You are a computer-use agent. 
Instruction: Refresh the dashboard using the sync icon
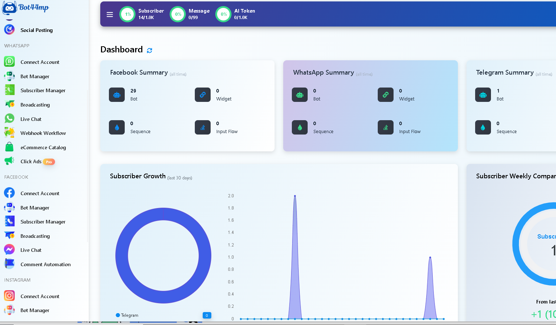tap(150, 51)
